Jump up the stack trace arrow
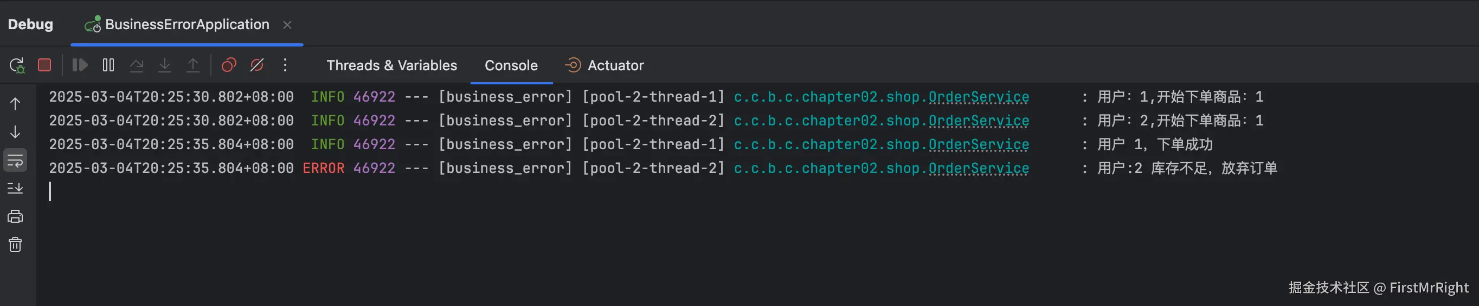This screenshot has height=306, width=1479. (16, 104)
